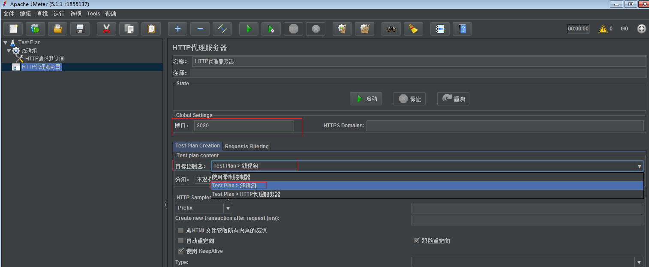
Task: Stop the test with the Stop sign icon
Action: (x=294, y=29)
